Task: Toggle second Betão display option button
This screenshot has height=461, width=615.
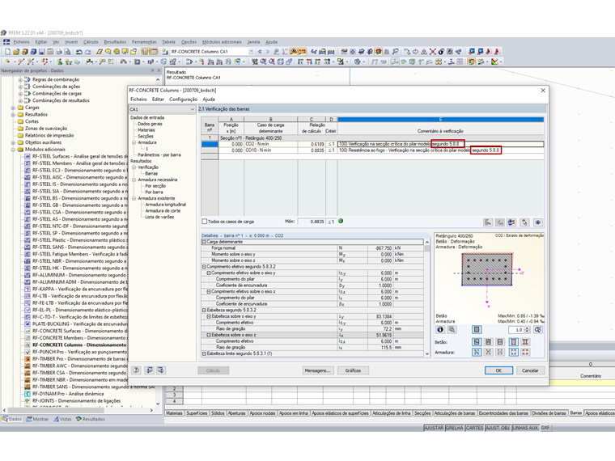Action: (x=488, y=342)
